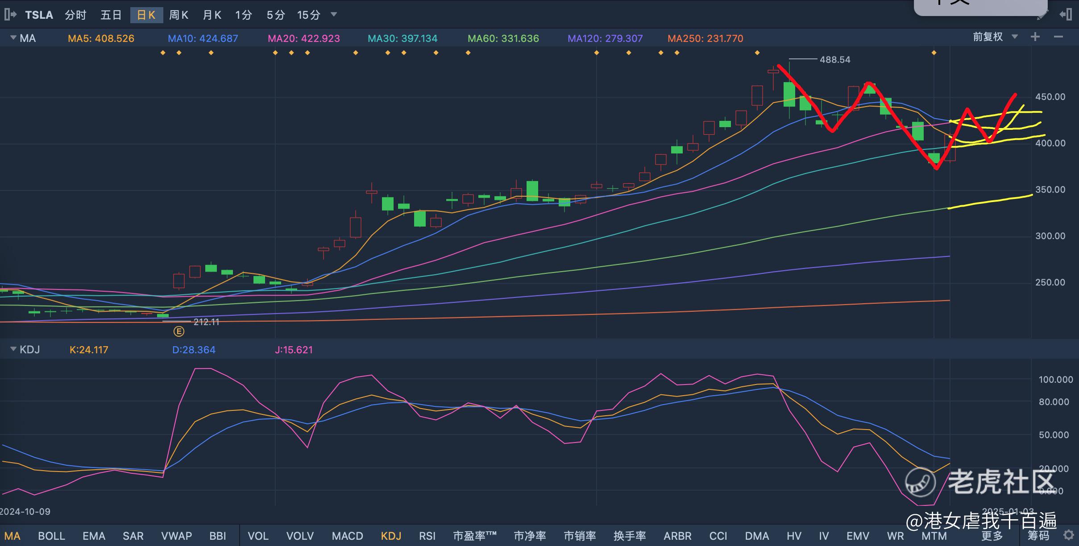Zoom out chart with minus icon

pyautogui.click(x=1058, y=37)
